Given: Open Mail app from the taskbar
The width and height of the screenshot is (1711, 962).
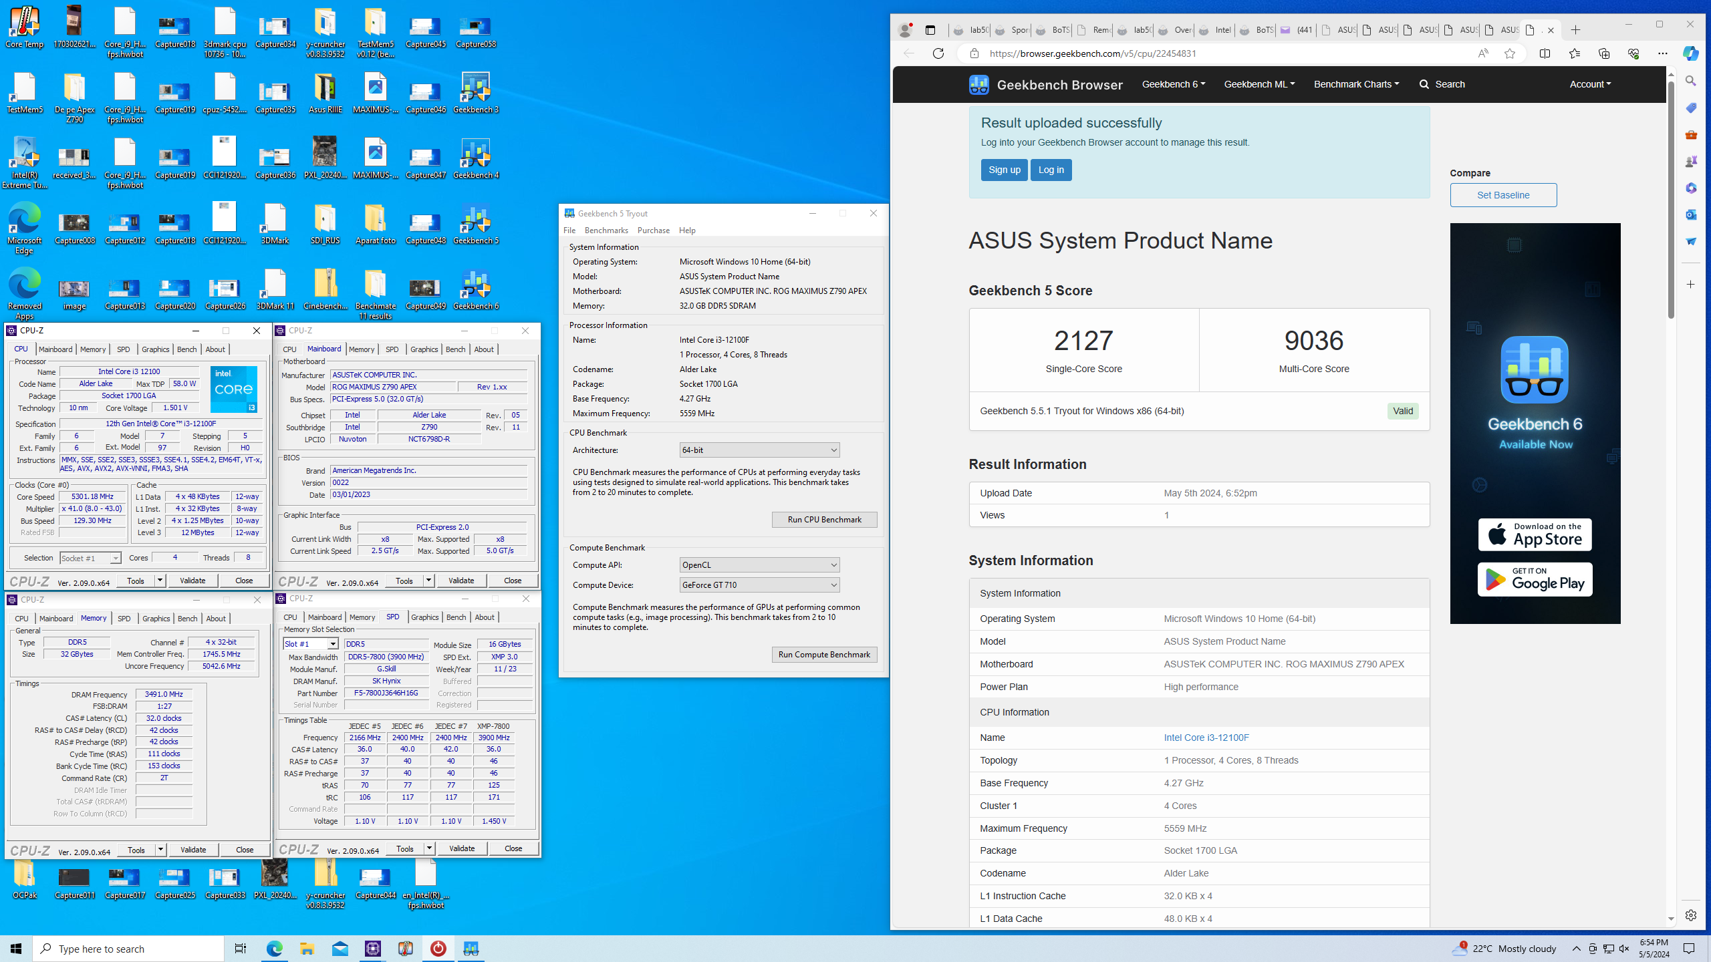Looking at the screenshot, I should point(340,949).
